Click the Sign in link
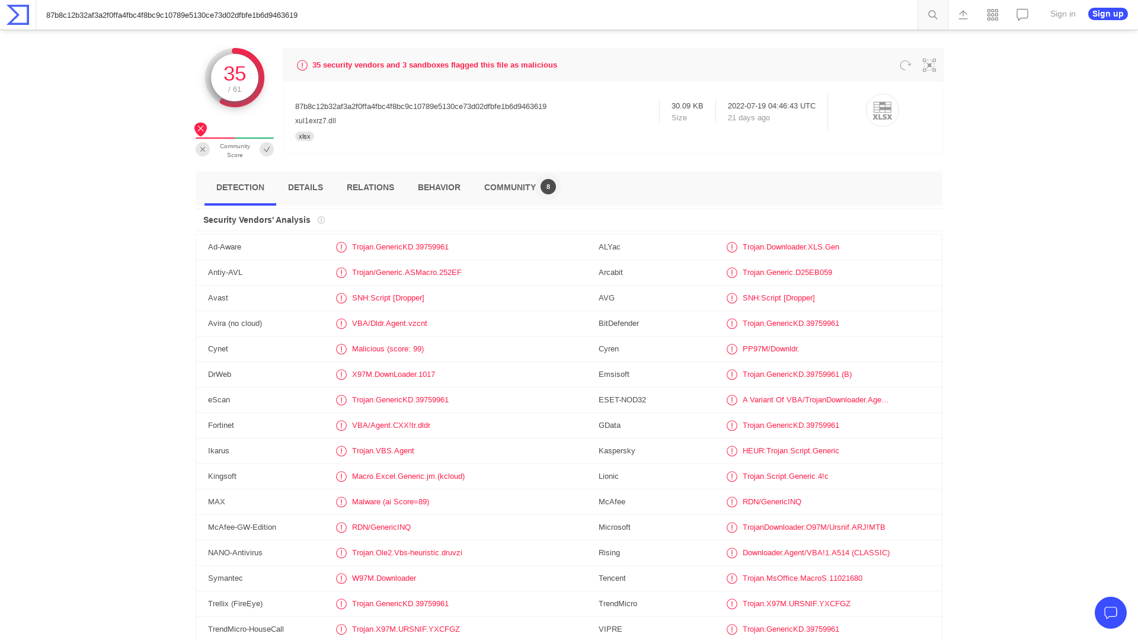 [x=1062, y=14]
